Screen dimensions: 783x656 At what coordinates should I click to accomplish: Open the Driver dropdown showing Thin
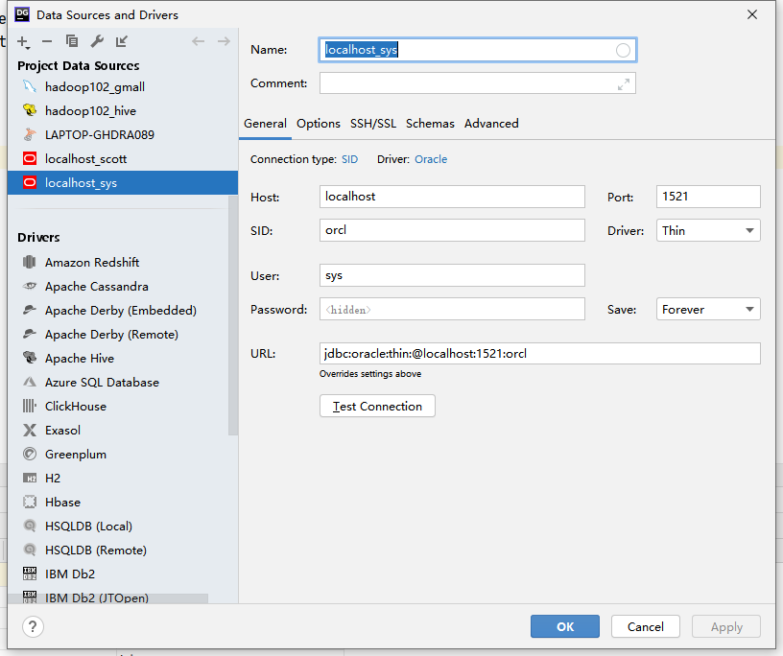click(x=707, y=230)
